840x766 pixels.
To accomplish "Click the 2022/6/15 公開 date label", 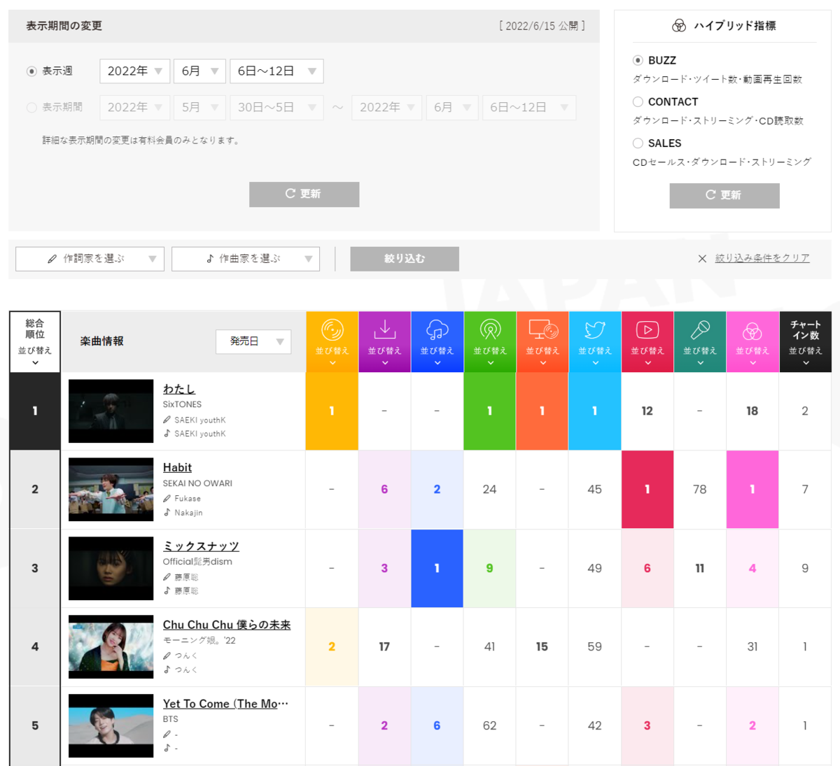I will (542, 26).
